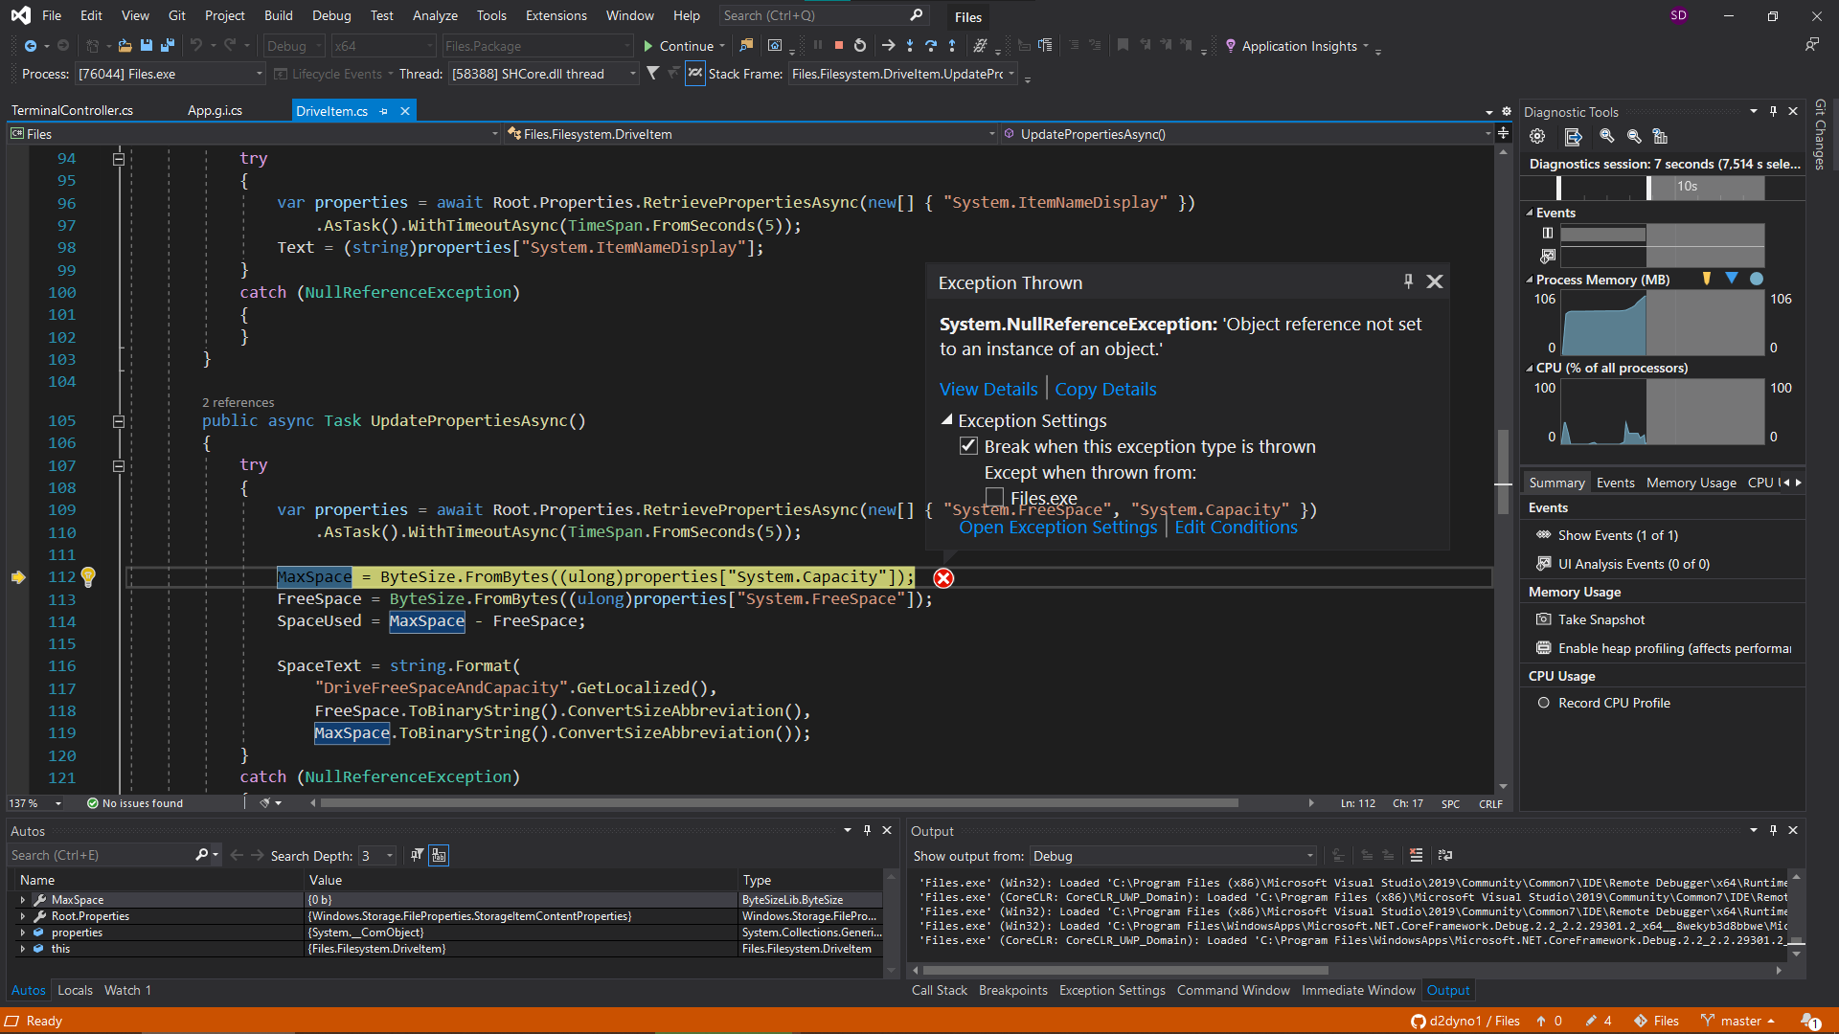Toggle word wrap in the Output panel
Image resolution: width=1839 pixels, height=1034 pixels.
[1445, 855]
